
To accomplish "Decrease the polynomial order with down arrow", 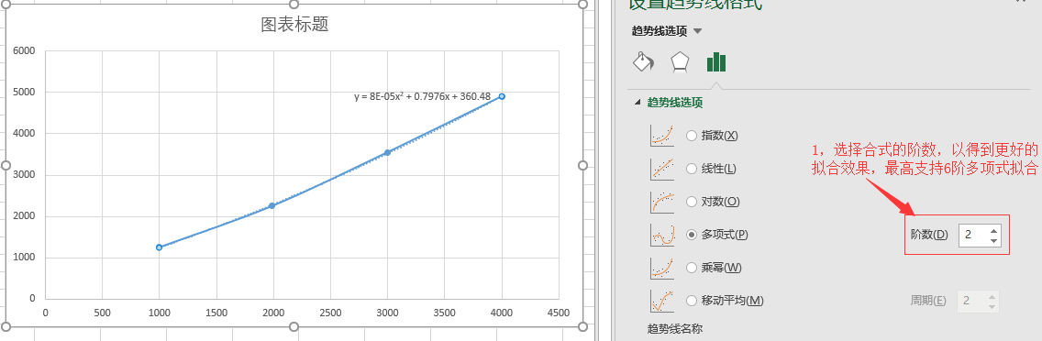I will (x=992, y=240).
